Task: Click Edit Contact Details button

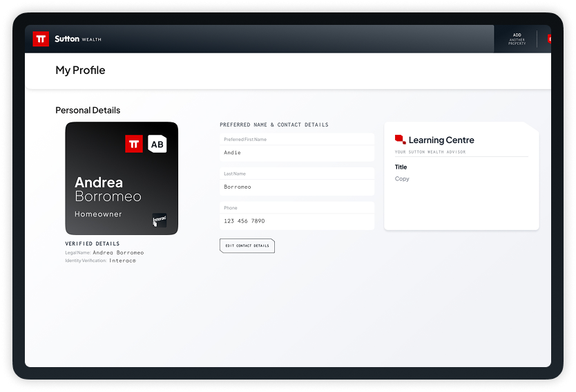Action: [247, 245]
